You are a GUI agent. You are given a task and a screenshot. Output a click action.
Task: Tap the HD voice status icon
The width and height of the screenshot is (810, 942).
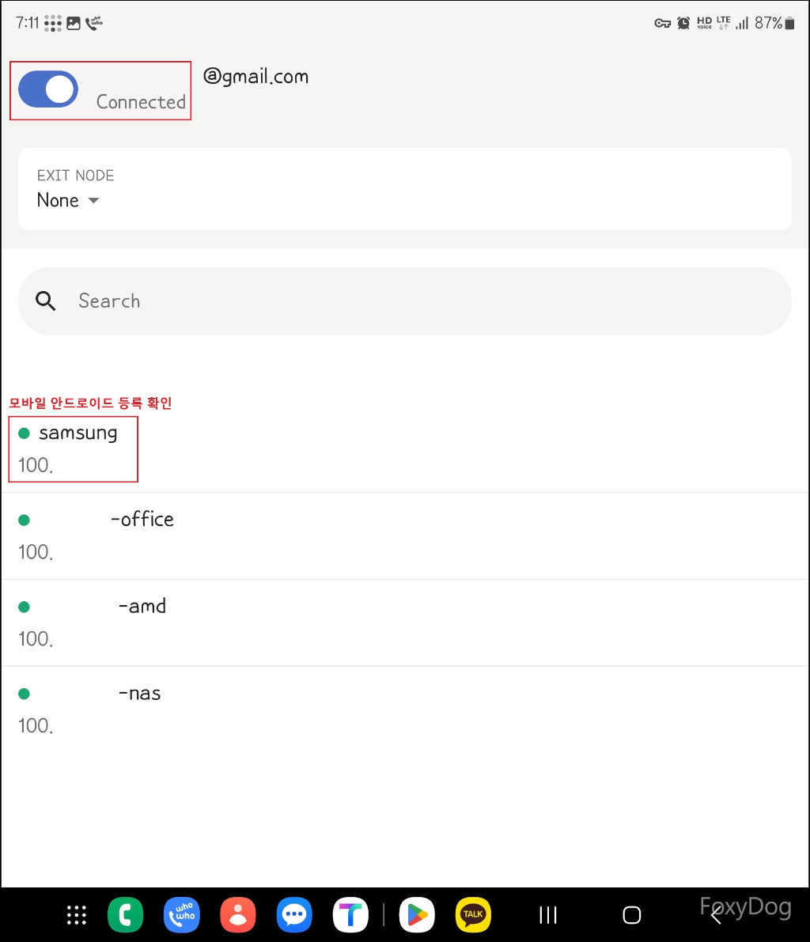704,24
